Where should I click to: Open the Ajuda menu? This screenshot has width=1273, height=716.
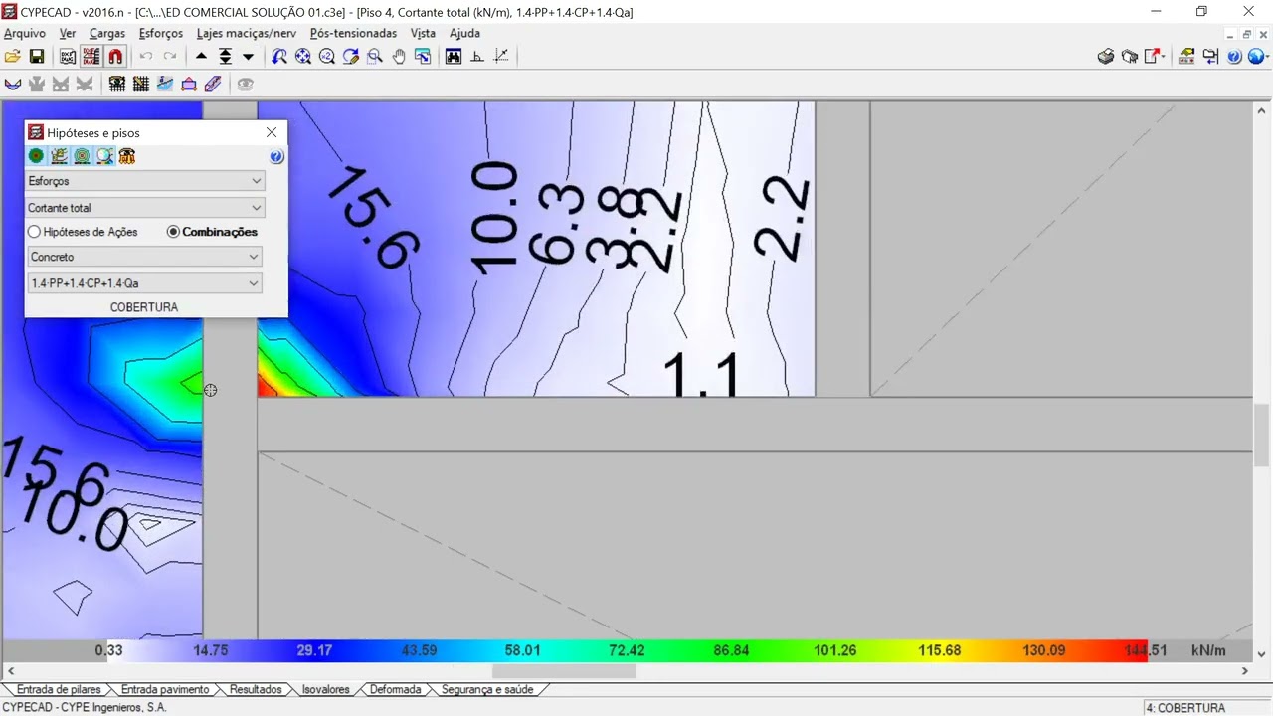tap(464, 33)
